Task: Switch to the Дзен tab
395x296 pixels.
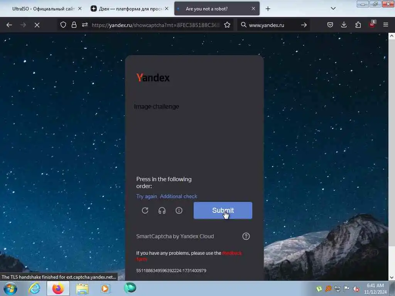Action: pyautogui.click(x=130, y=9)
